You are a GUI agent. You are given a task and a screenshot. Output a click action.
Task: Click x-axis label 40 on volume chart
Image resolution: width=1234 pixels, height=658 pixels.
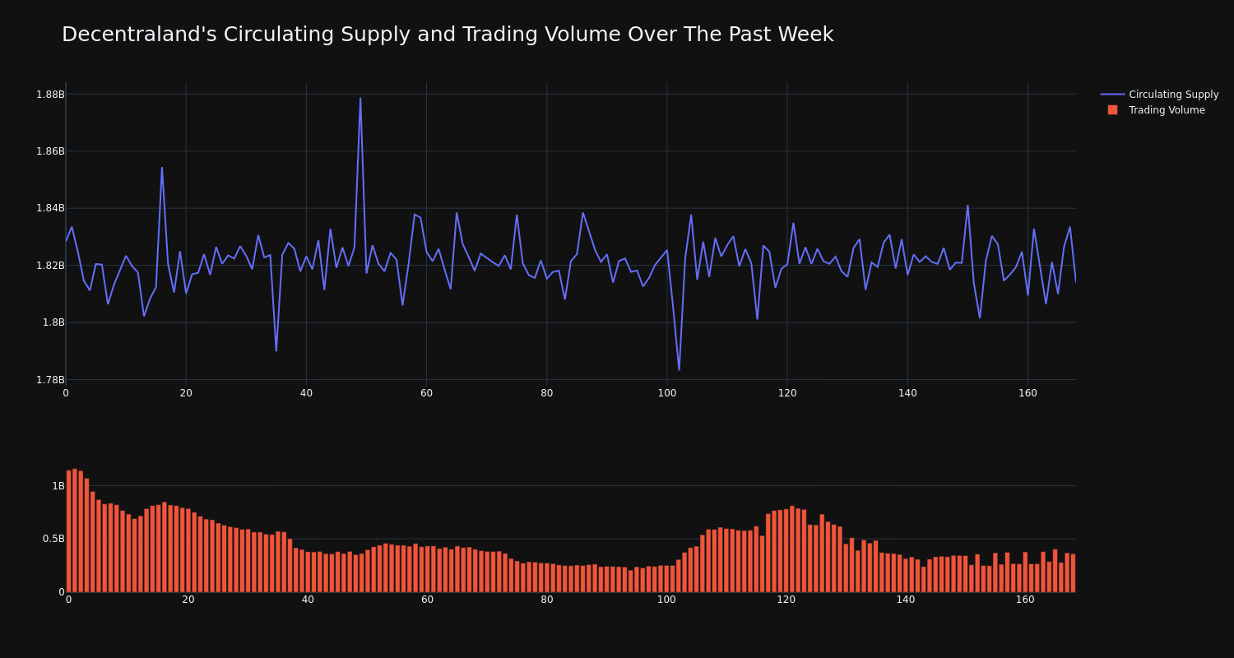308,600
